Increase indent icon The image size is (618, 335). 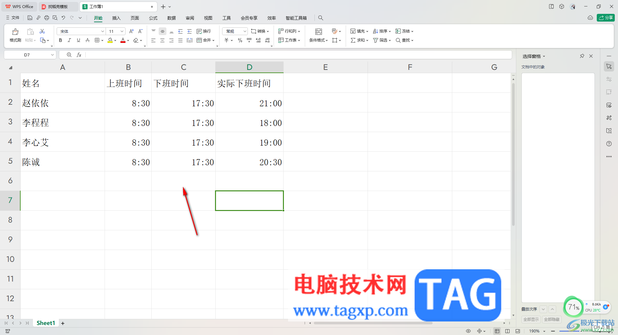pyautogui.click(x=190, y=31)
